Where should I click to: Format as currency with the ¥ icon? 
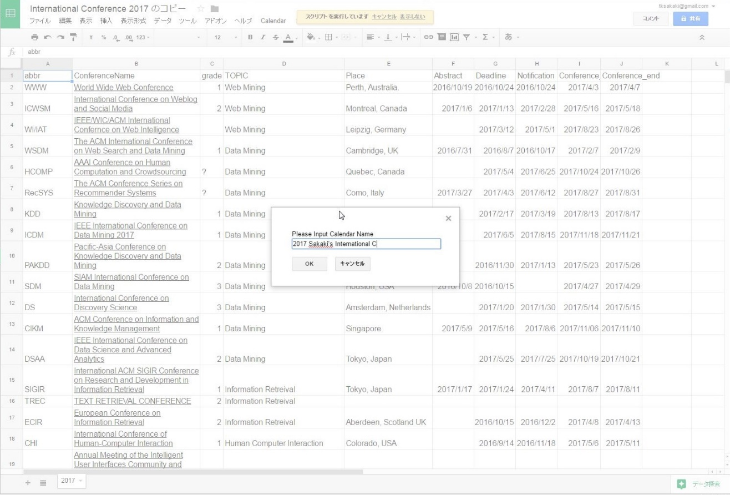90,37
